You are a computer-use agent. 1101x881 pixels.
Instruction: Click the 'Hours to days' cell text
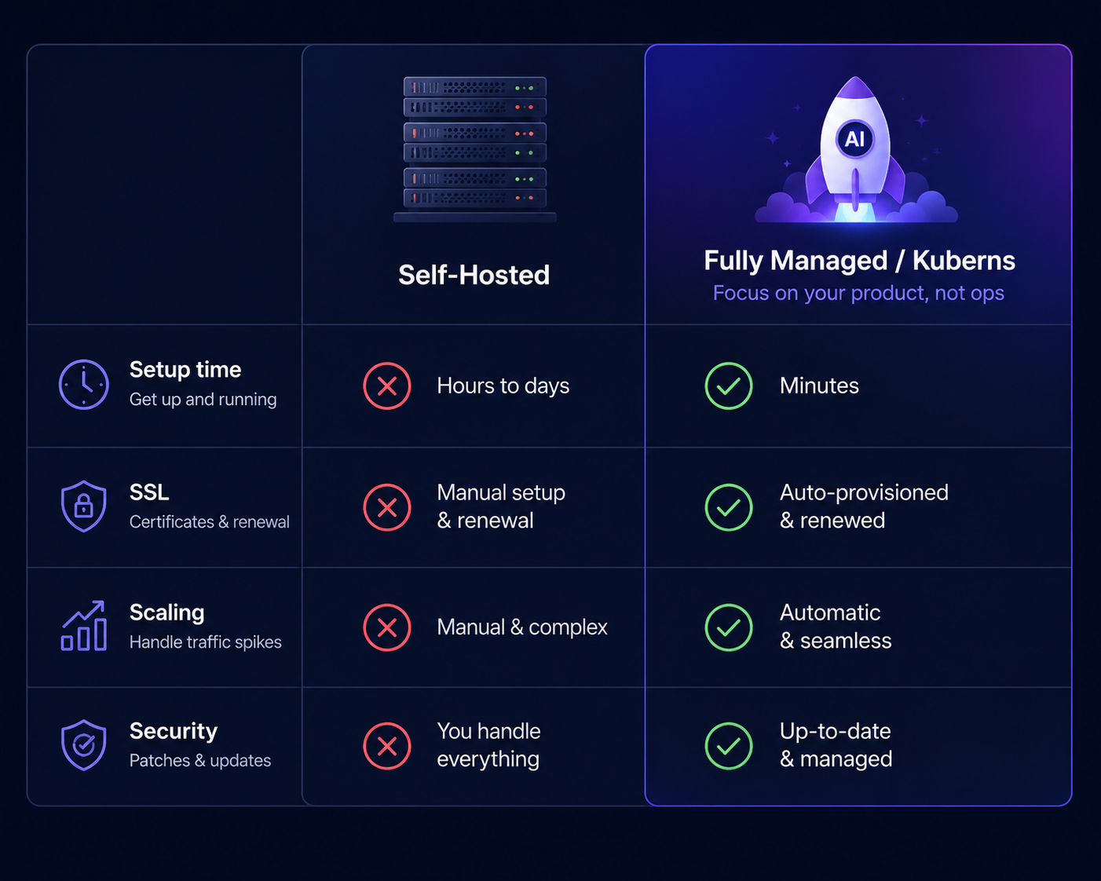point(503,386)
